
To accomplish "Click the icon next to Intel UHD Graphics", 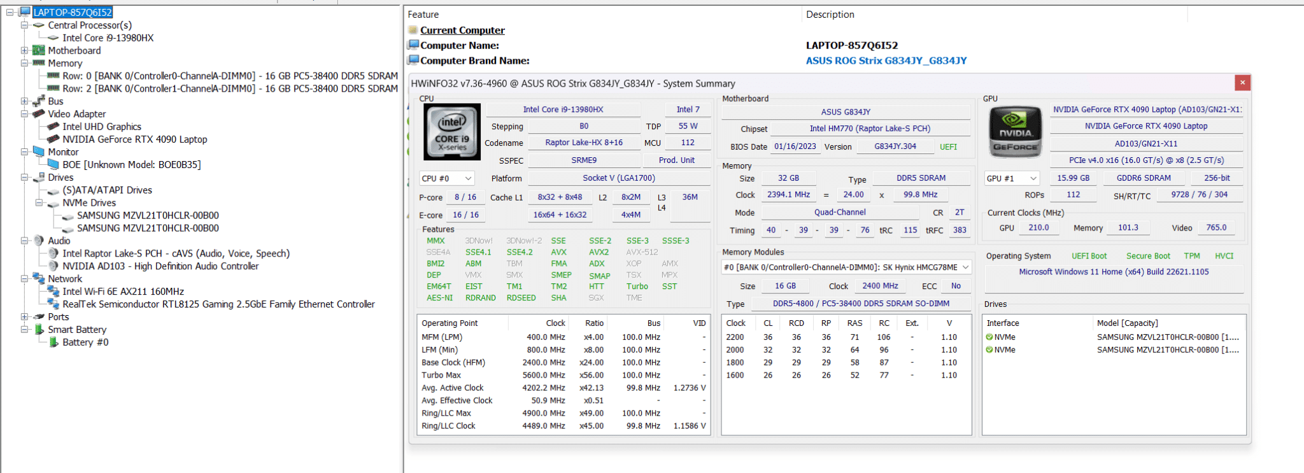I will click(x=53, y=127).
